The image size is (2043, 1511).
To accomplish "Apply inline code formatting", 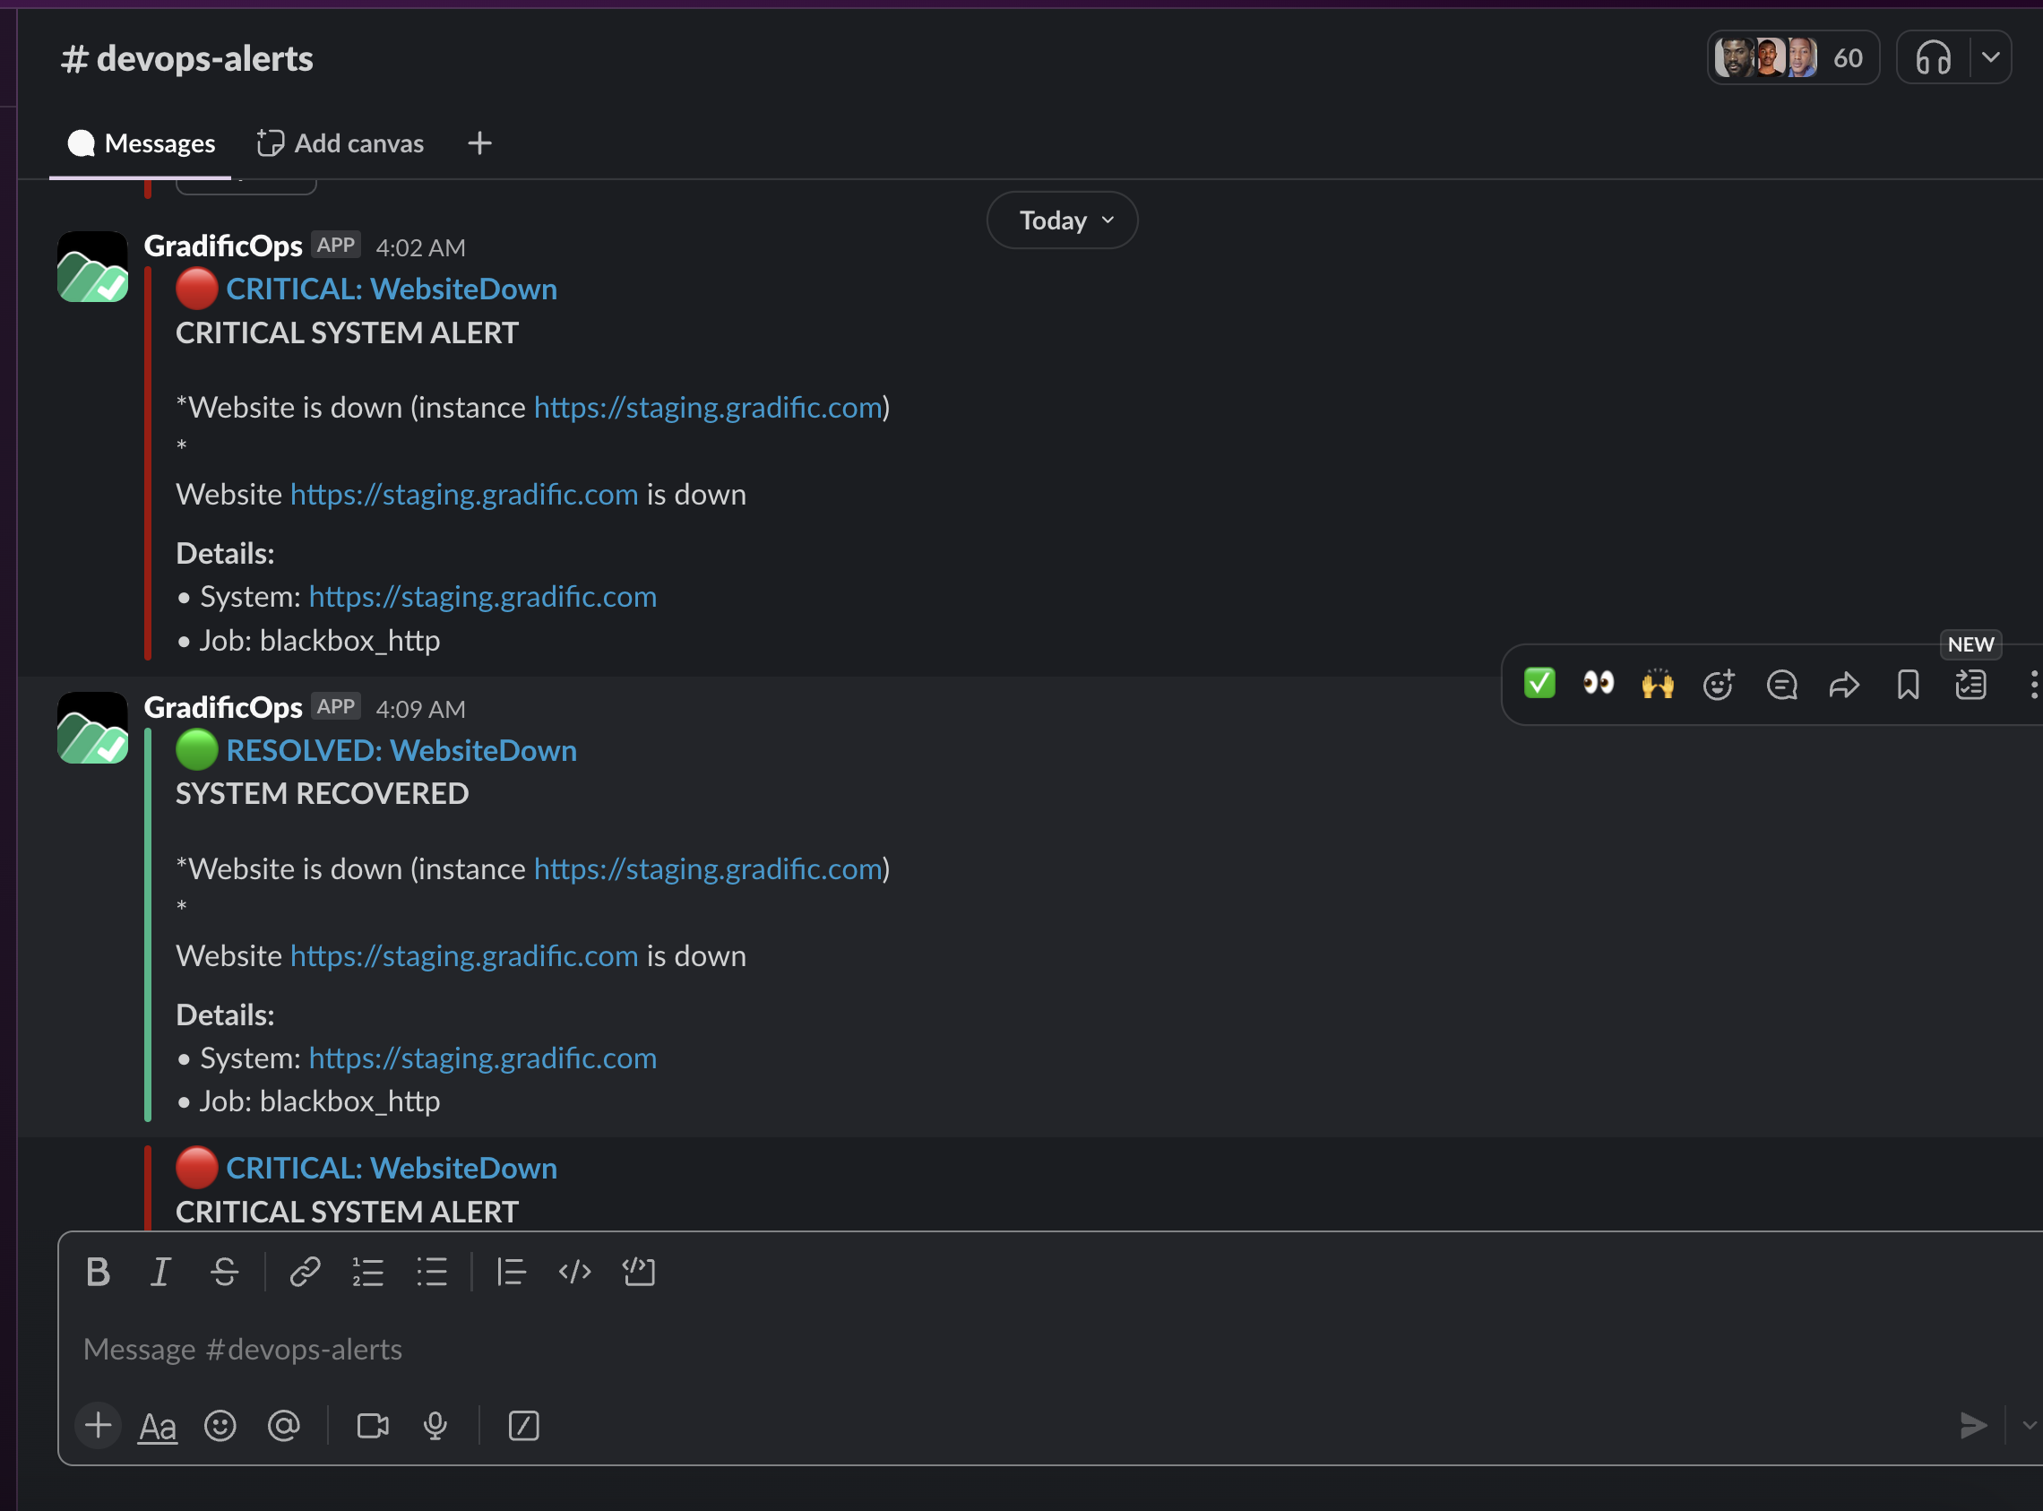I will click(x=574, y=1272).
